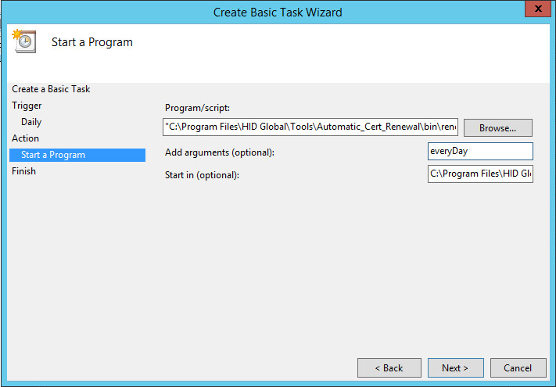
Task: Click the Browse button
Action: pyautogui.click(x=497, y=127)
